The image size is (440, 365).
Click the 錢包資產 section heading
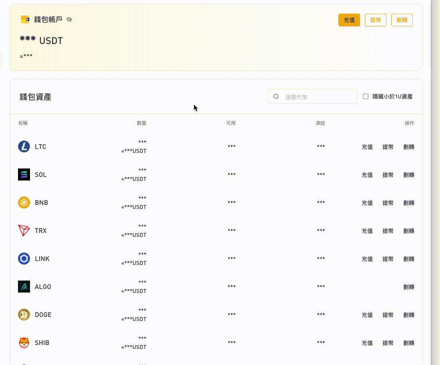point(35,97)
